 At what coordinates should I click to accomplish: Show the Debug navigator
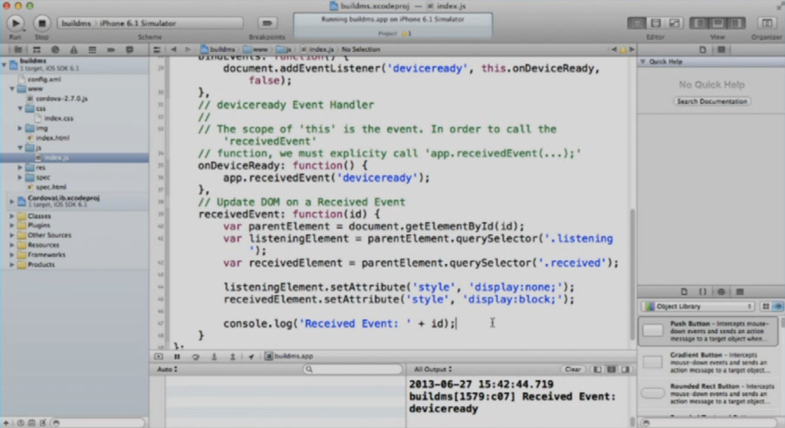coord(92,50)
